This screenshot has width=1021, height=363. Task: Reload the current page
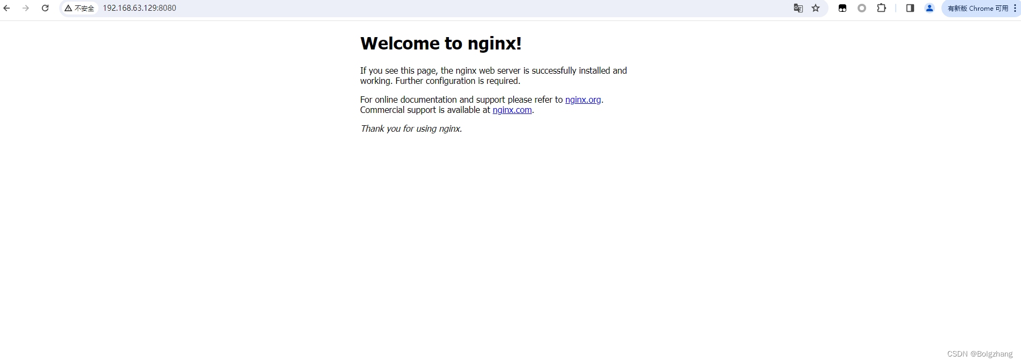(x=45, y=8)
